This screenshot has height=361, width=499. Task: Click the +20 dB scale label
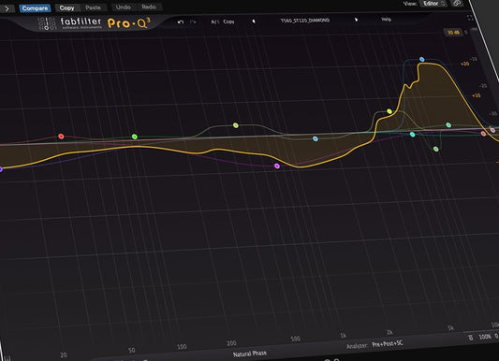[x=465, y=64]
